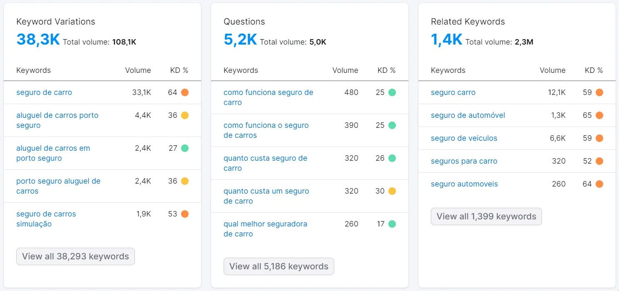The image size is (619, 291).
Task: Click yellow KD dot for 'porto seguro aluguel de carros'
Action: (x=185, y=181)
